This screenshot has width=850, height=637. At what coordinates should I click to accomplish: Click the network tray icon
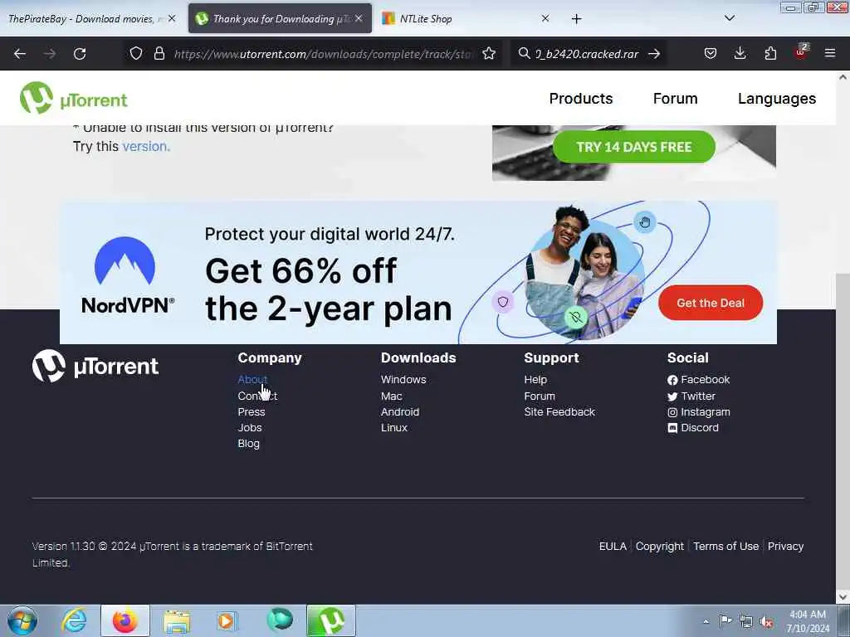point(746,621)
